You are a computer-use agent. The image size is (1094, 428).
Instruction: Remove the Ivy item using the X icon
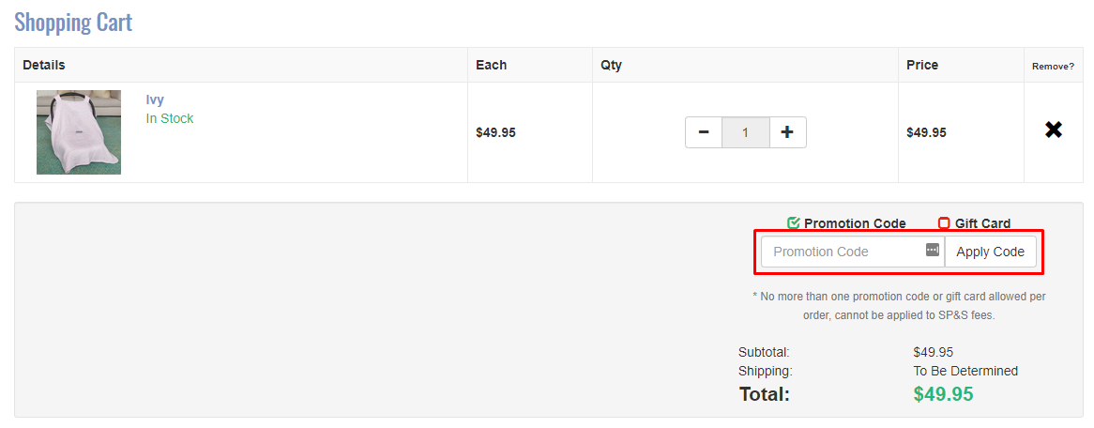point(1053,130)
